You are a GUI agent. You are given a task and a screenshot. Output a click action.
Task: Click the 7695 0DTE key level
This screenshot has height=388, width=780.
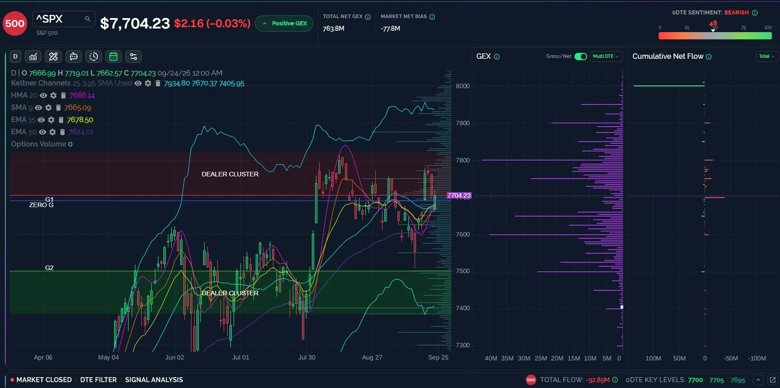tap(738, 380)
